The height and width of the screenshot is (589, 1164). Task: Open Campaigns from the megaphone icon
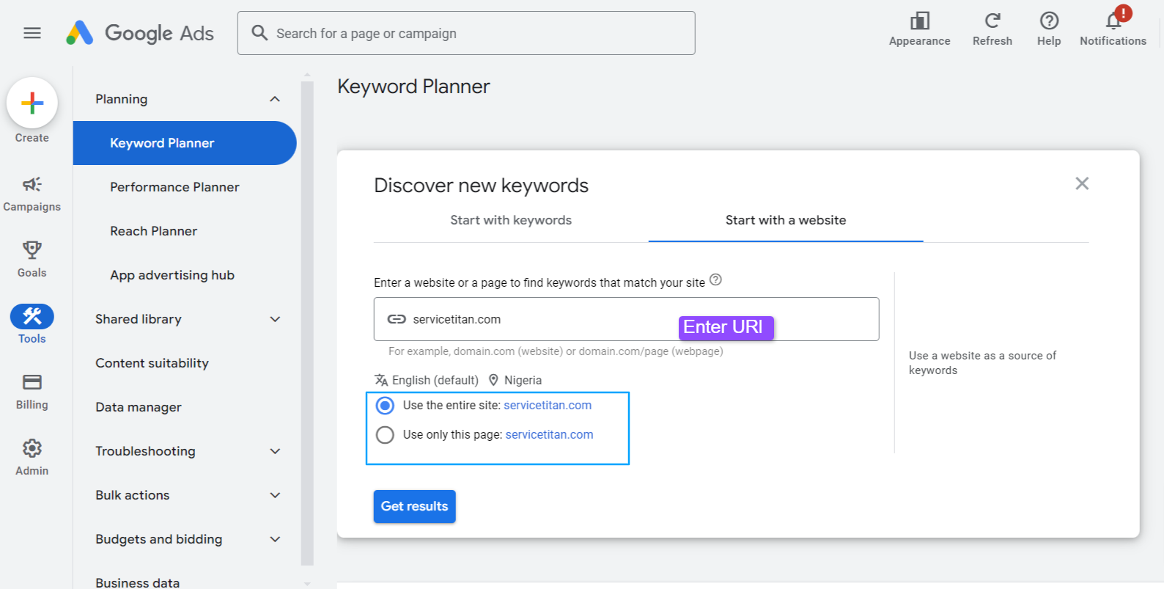pos(32,184)
